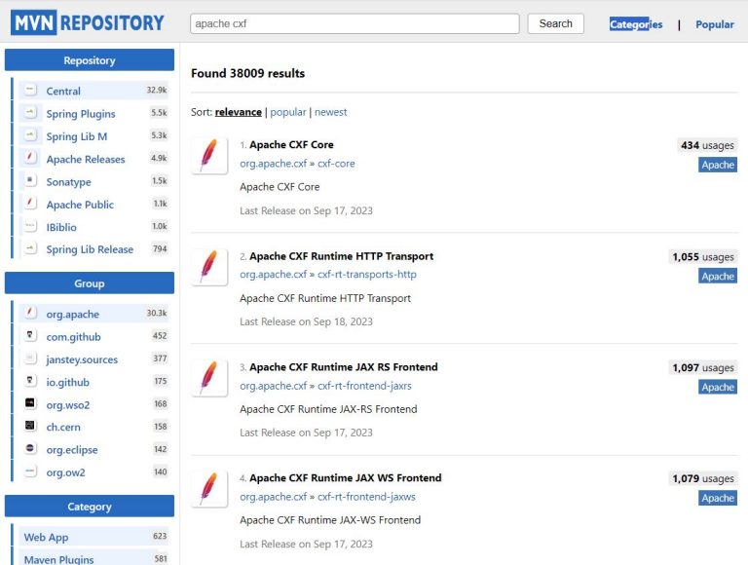View the 1,097 usages link

(702, 367)
